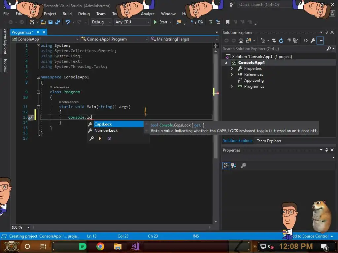Image resolution: width=338 pixels, height=253 pixels.
Task: Click the Home icon in Solution Explorer
Action: (241, 41)
